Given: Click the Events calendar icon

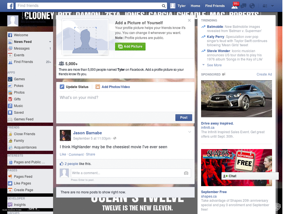Looking at the screenshot, I should click(10, 55).
